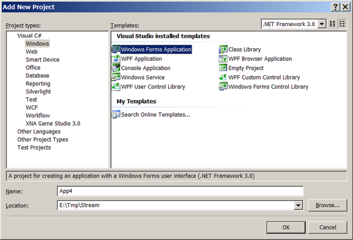Click the Empty Project template icon
This screenshot has width=353, height=240.
[223, 68]
